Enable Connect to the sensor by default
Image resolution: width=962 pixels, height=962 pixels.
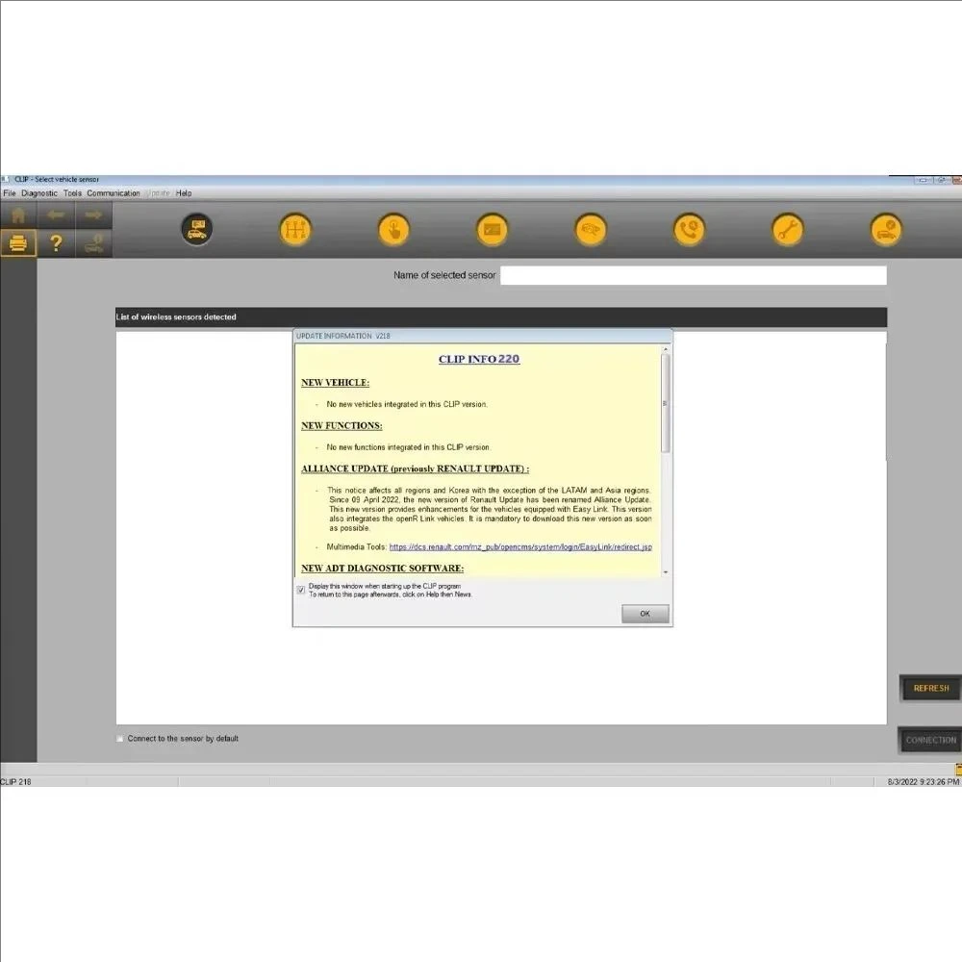(x=120, y=739)
